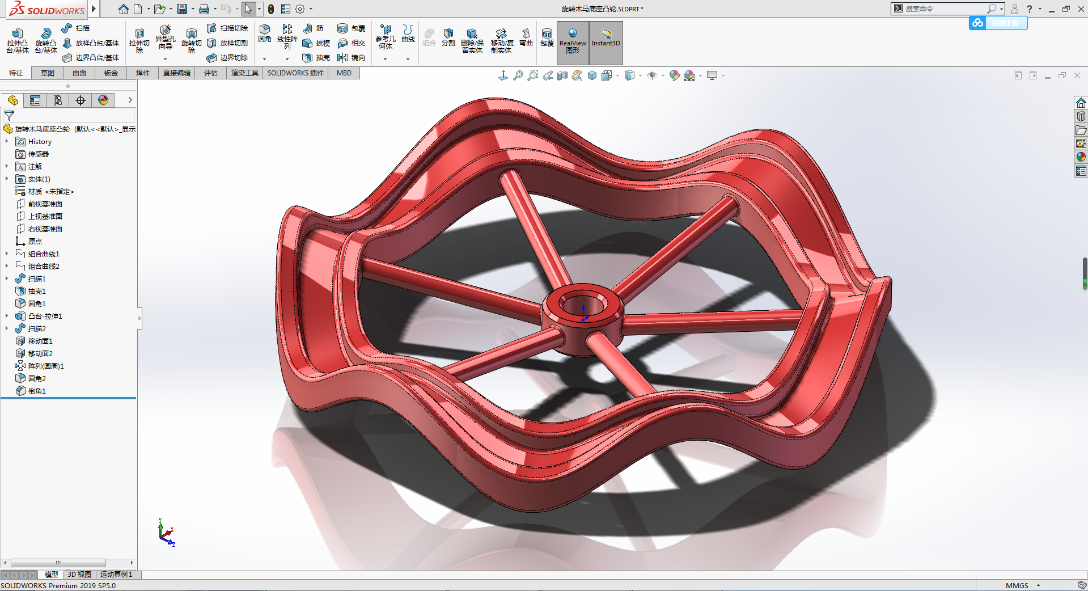Select the 镜向 mirror tool
The image size is (1088, 591).
pos(352,57)
